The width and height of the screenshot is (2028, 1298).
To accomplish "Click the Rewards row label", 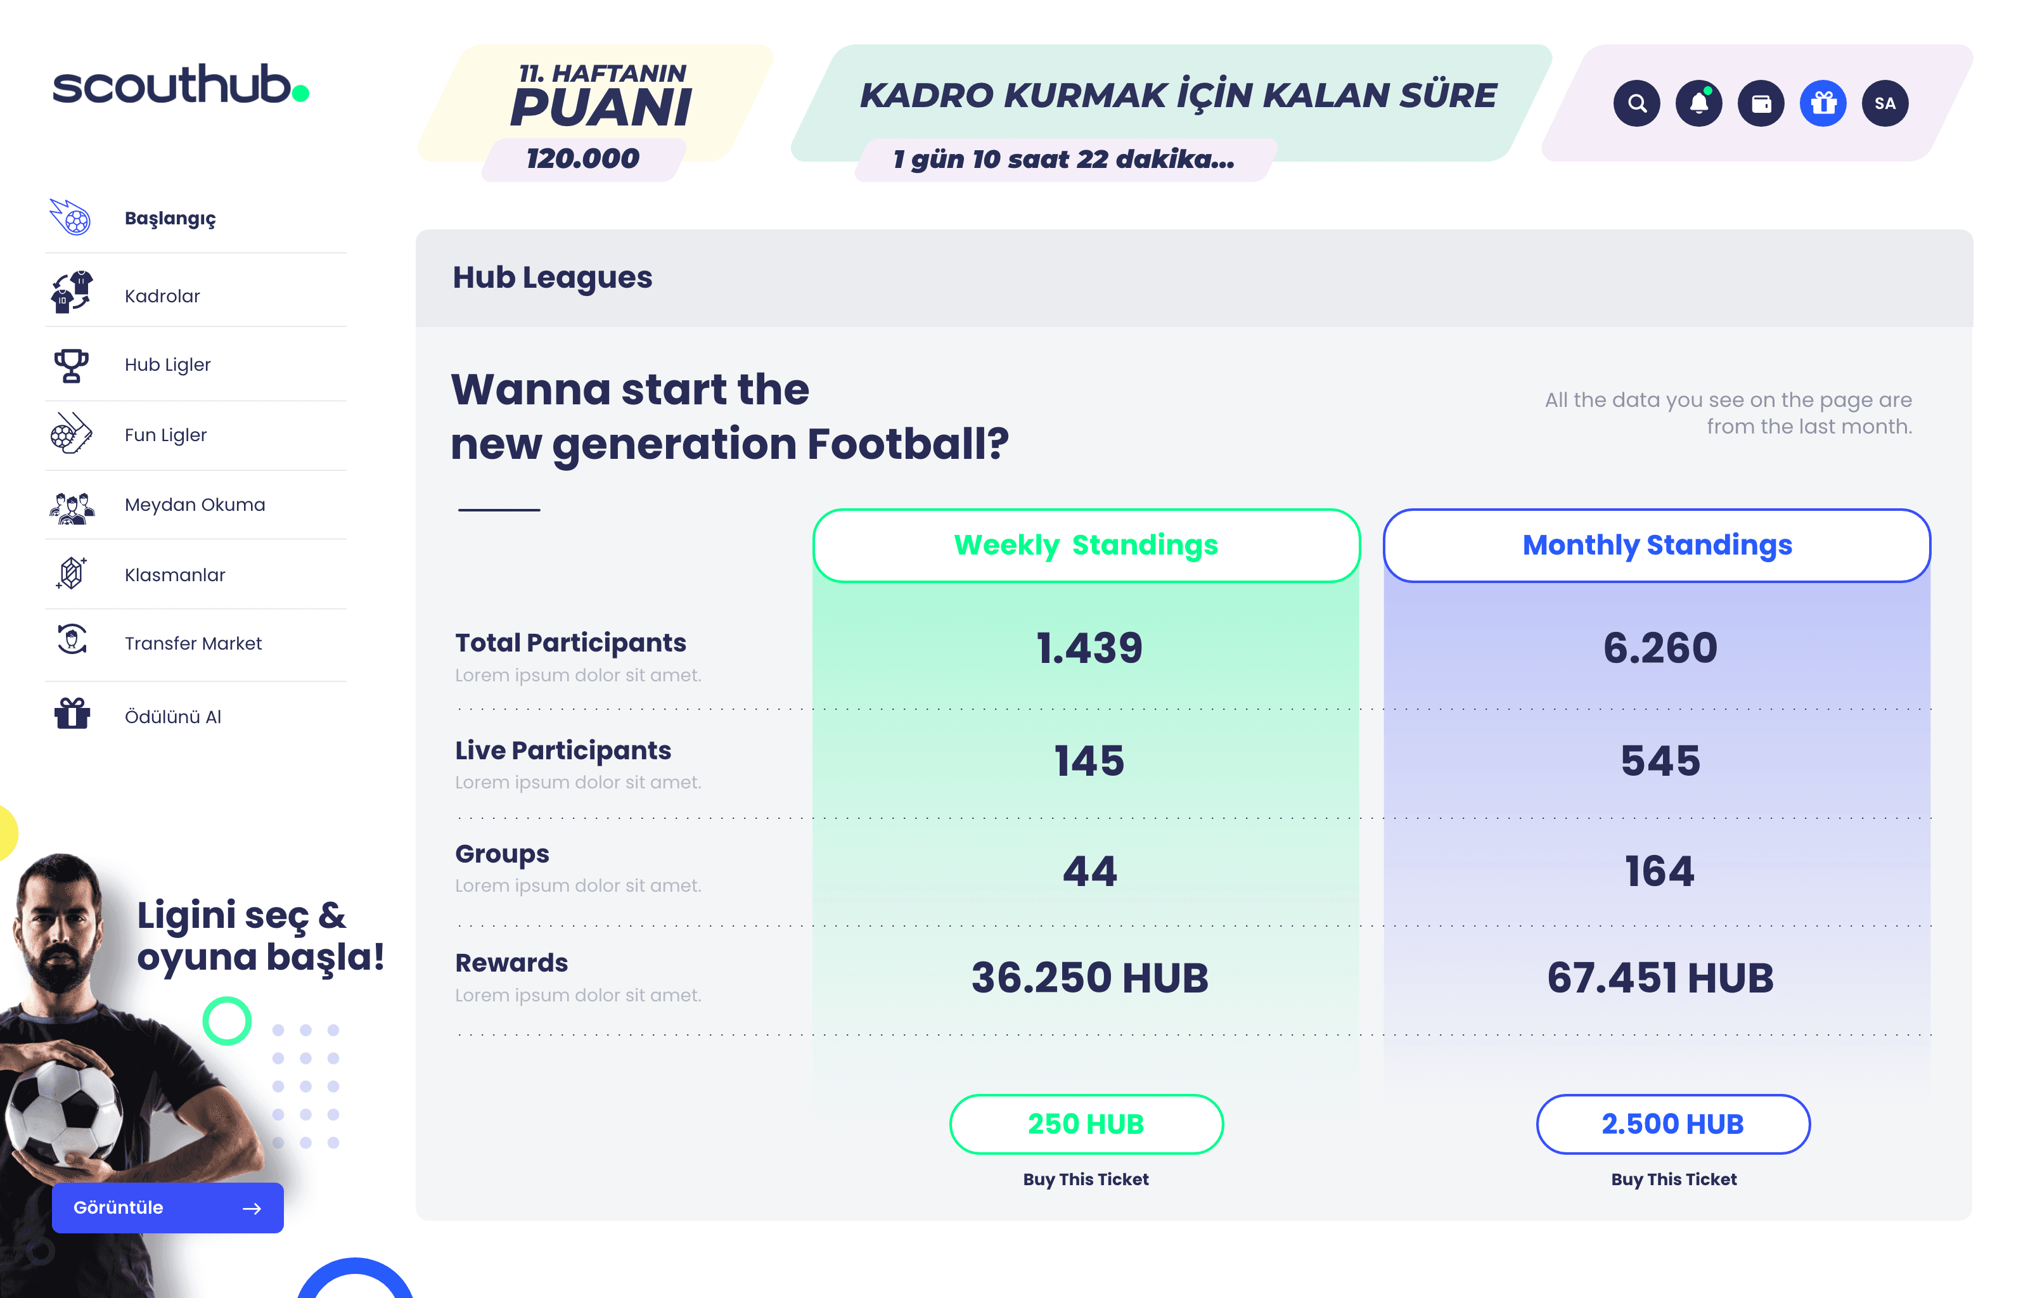I will click(x=511, y=963).
